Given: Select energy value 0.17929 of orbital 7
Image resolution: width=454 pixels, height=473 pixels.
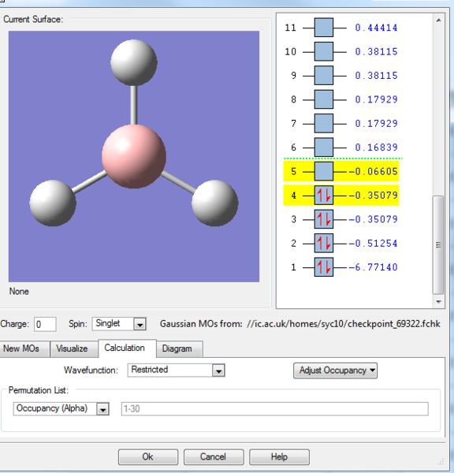Looking at the screenshot, I should (x=376, y=124).
